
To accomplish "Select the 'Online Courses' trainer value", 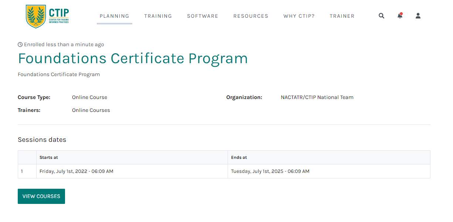I will (91, 110).
